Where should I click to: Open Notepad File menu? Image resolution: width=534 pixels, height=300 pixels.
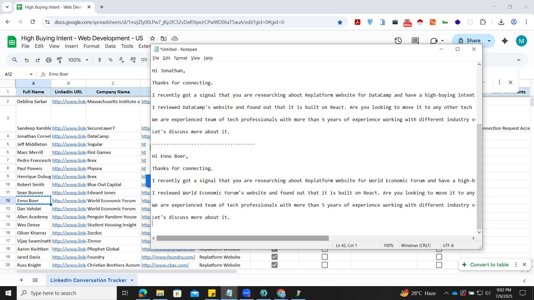click(156, 58)
